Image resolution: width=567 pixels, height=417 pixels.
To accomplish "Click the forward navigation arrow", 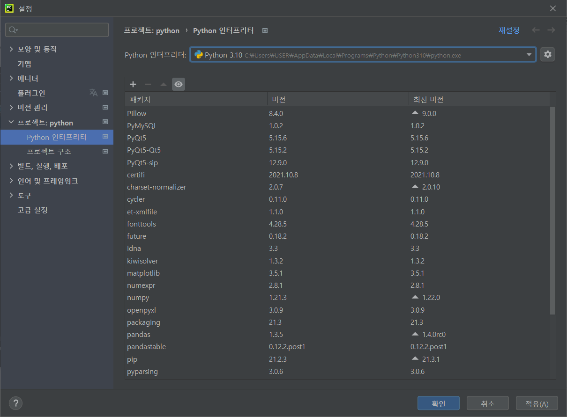I will [551, 30].
